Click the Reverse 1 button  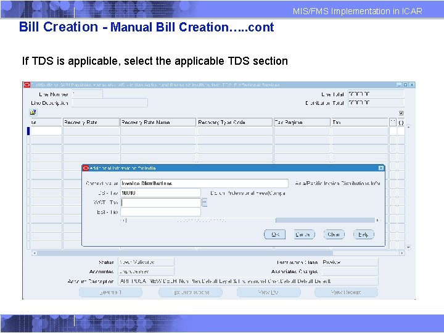(x=111, y=292)
